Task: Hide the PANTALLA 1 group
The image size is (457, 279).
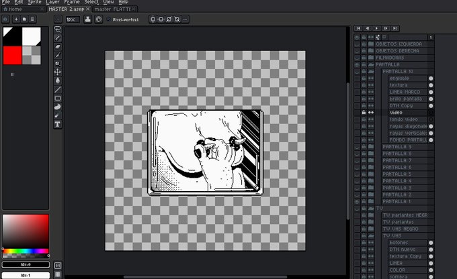Action: pos(357,201)
